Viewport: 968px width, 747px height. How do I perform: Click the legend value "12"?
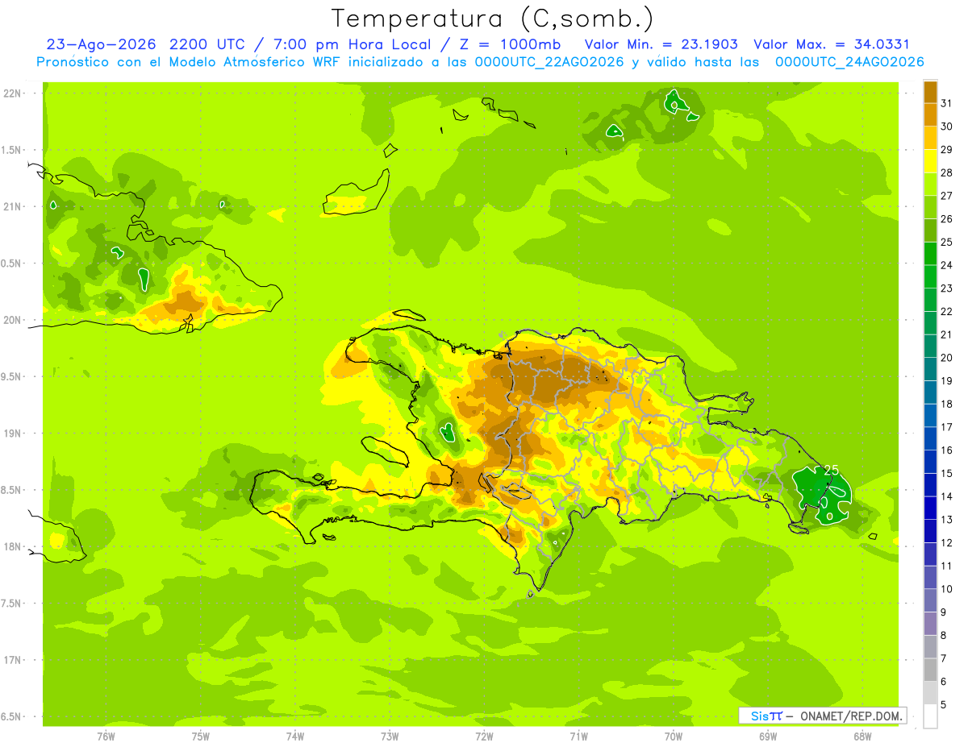click(x=947, y=542)
